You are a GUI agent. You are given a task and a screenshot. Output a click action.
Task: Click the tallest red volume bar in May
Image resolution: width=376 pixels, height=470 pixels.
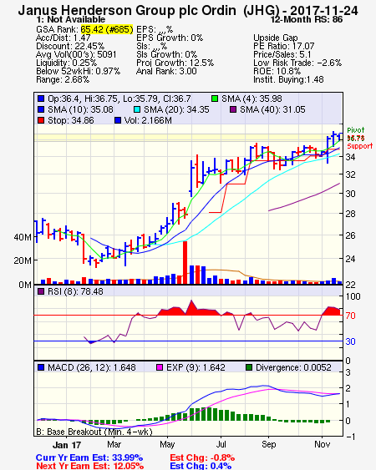point(185,263)
